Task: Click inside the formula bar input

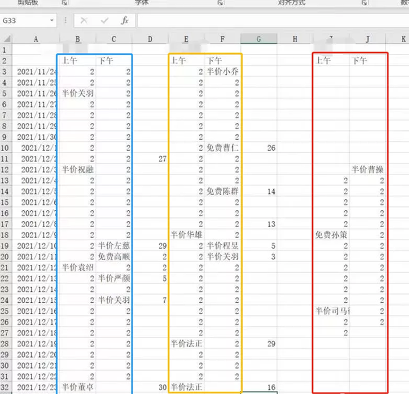Action: point(270,21)
